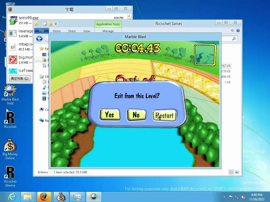The image size is (270, 202).
Task: Click the downloads window scroll up arrow
Action: pyautogui.click(x=129, y=16)
